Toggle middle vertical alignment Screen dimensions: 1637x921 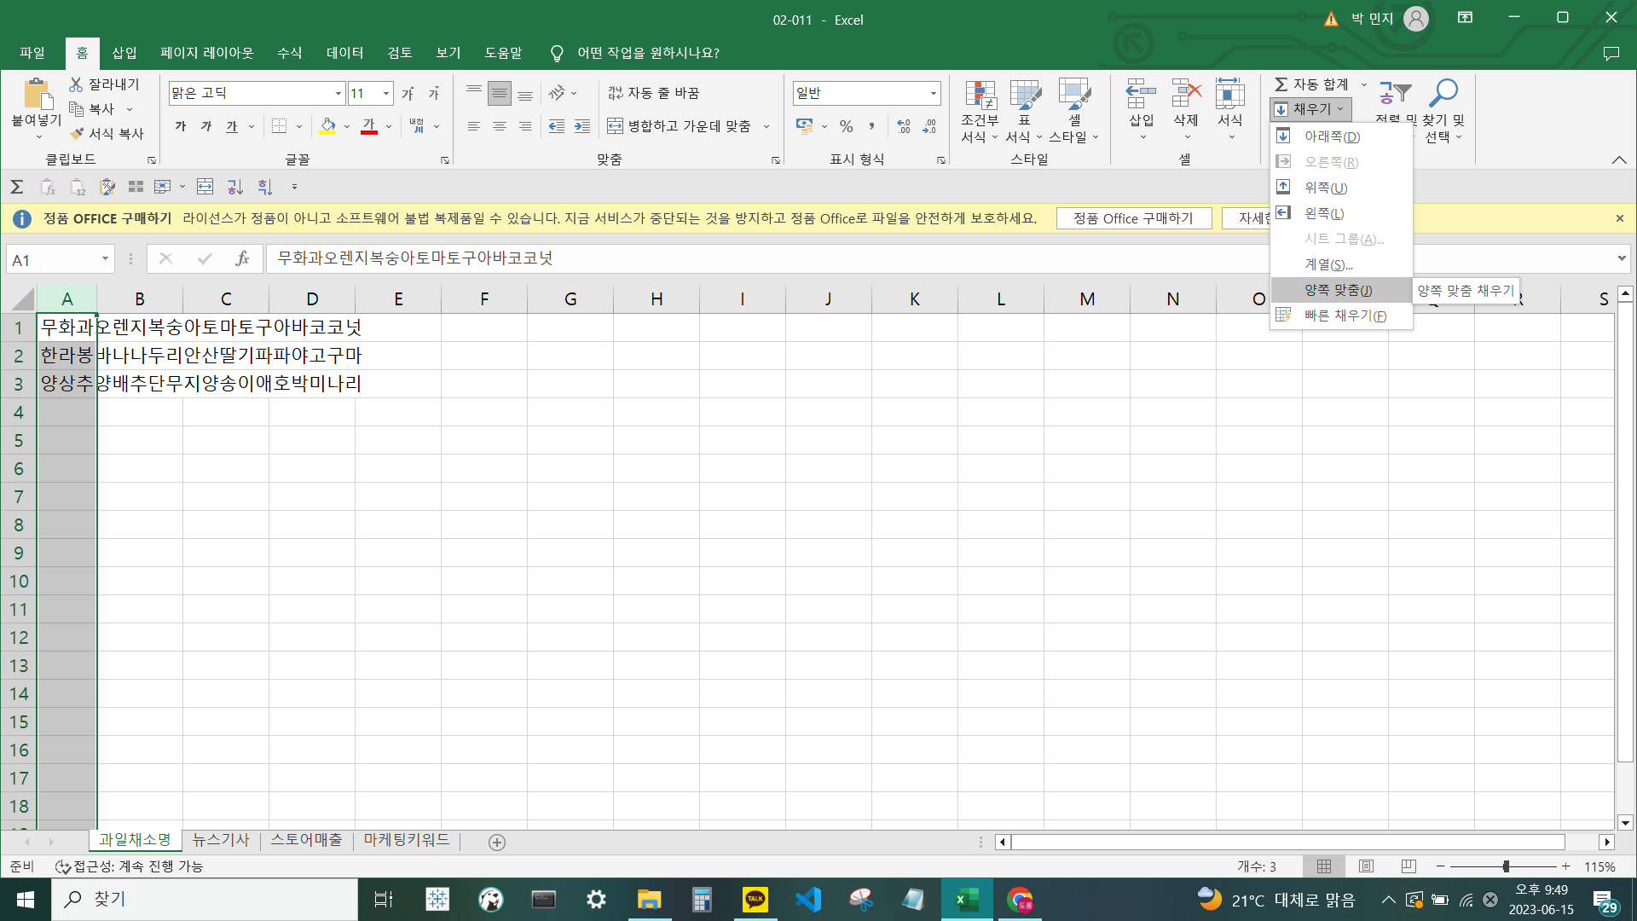pos(500,93)
